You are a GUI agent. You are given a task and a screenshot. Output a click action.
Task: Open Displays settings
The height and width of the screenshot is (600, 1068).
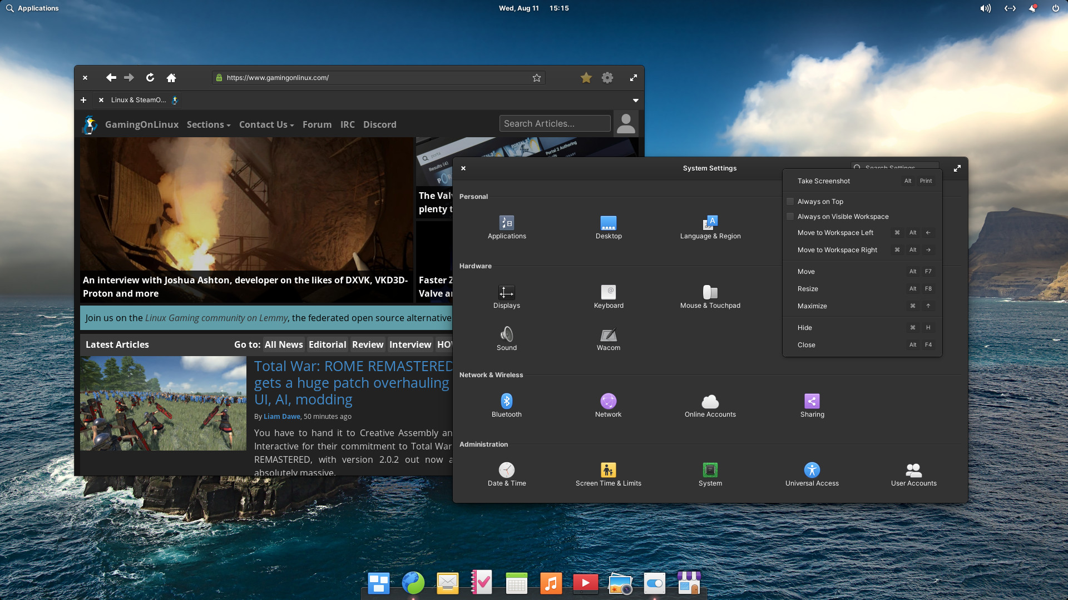pos(506,297)
